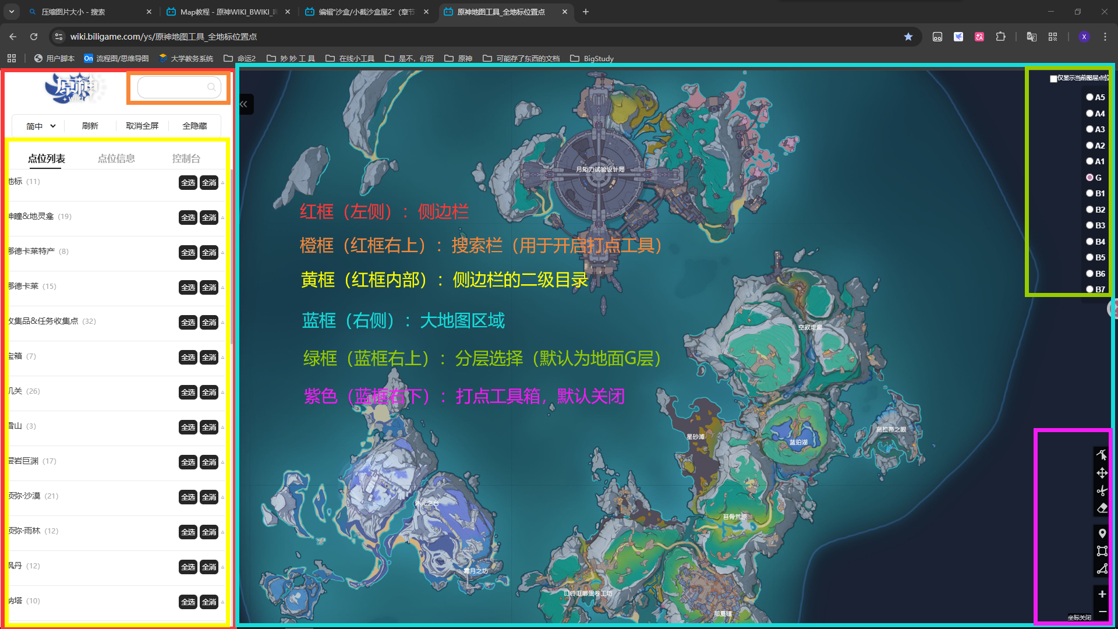Select layer A5 radio button
The height and width of the screenshot is (629, 1118).
pos(1089,97)
